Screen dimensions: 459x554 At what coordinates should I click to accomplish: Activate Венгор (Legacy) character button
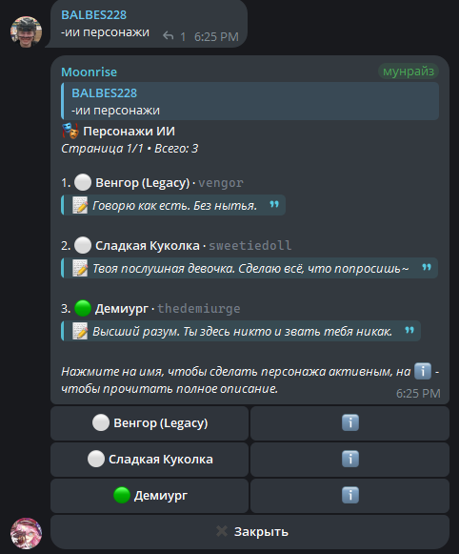point(150,423)
